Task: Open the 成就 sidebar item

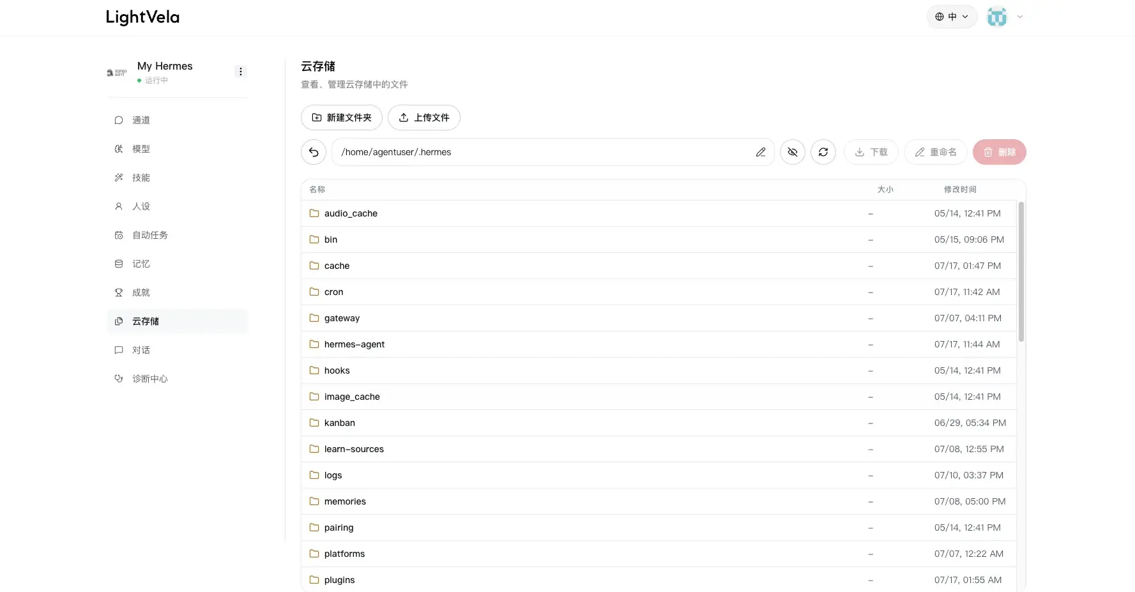Action: pos(178,292)
